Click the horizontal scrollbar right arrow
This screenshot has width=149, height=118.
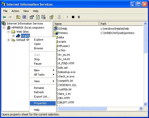[141, 109]
